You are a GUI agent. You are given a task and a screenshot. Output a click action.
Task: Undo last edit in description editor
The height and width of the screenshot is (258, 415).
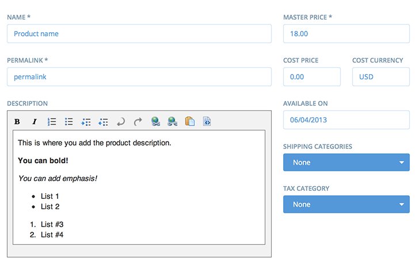click(121, 122)
